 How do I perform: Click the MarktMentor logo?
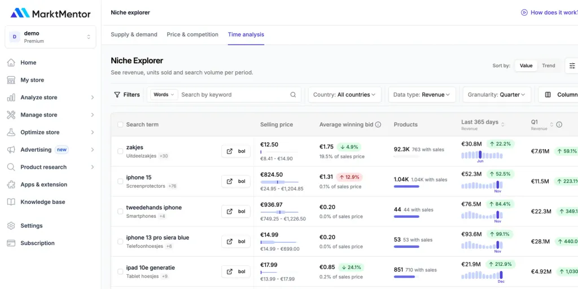click(50, 14)
